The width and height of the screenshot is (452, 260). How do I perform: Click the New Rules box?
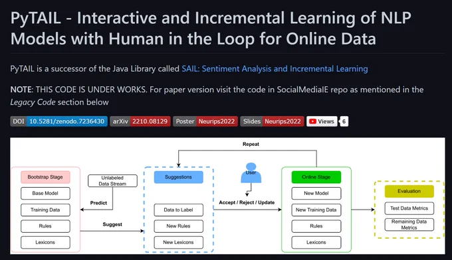[x=178, y=226]
